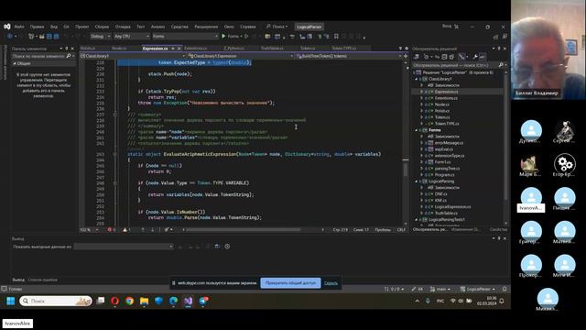Open the Debug configuration dropdown
Viewport: 586px width, 330px height.
tap(100, 37)
